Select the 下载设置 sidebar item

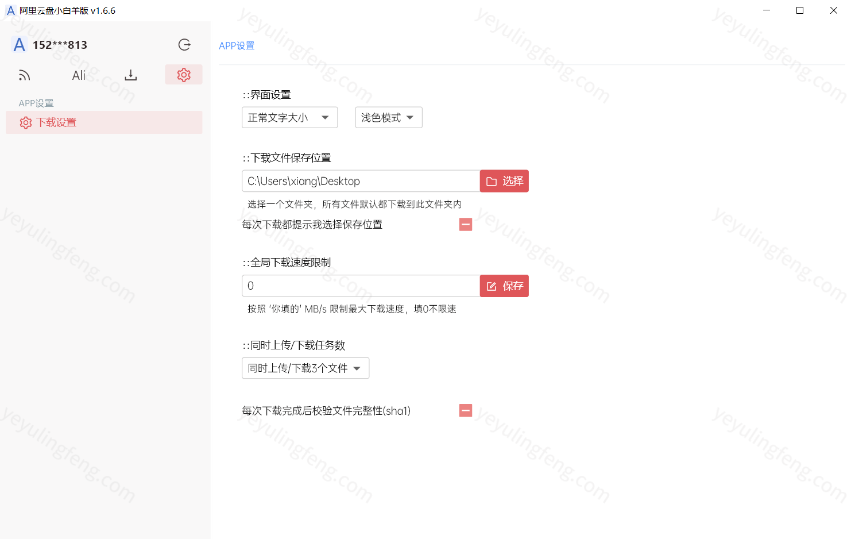pos(104,122)
